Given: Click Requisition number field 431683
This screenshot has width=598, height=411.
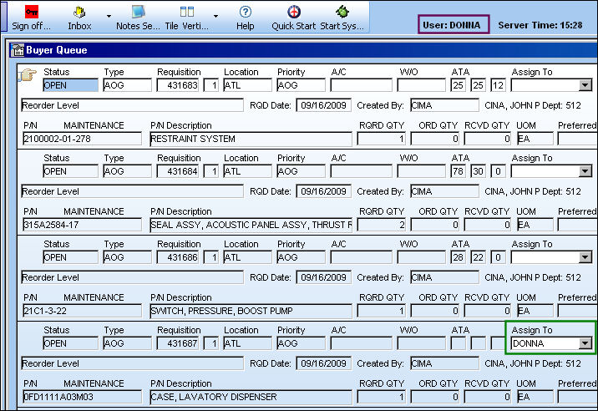Looking at the screenshot, I should click(178, 85).
